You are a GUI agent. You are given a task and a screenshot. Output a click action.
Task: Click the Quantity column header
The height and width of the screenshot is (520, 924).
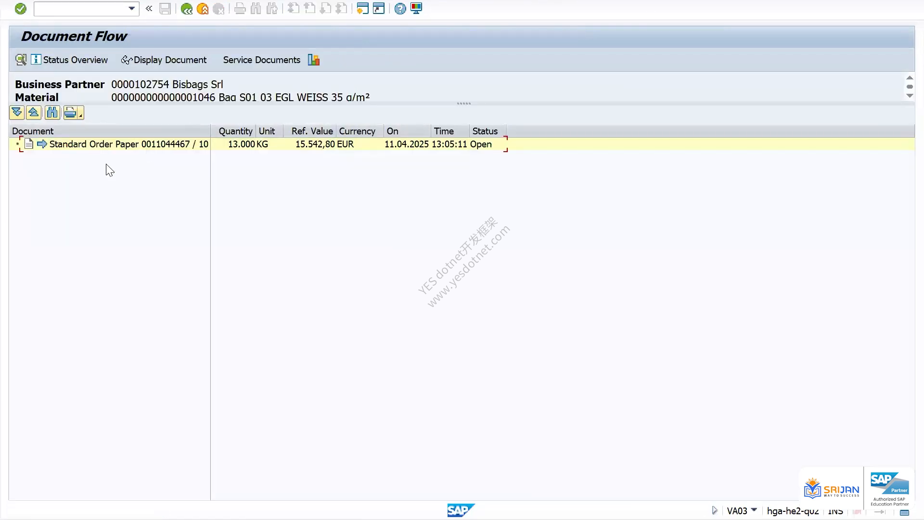coord(235,131)
